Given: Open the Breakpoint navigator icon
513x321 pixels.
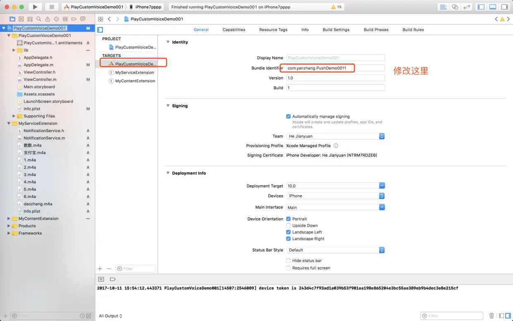Looking at the screenshot, I should pyautogui.click(x=74, y=19).
